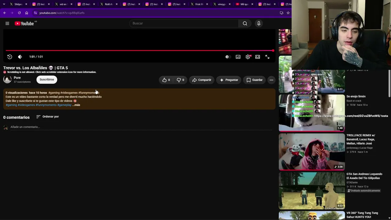Open the Pore channel name link
Screen dimensions: 391x220
[17, 78]
